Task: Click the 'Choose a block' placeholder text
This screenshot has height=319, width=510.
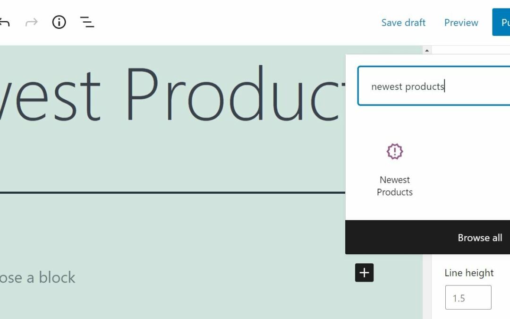Action: click(x=38, y=277)
